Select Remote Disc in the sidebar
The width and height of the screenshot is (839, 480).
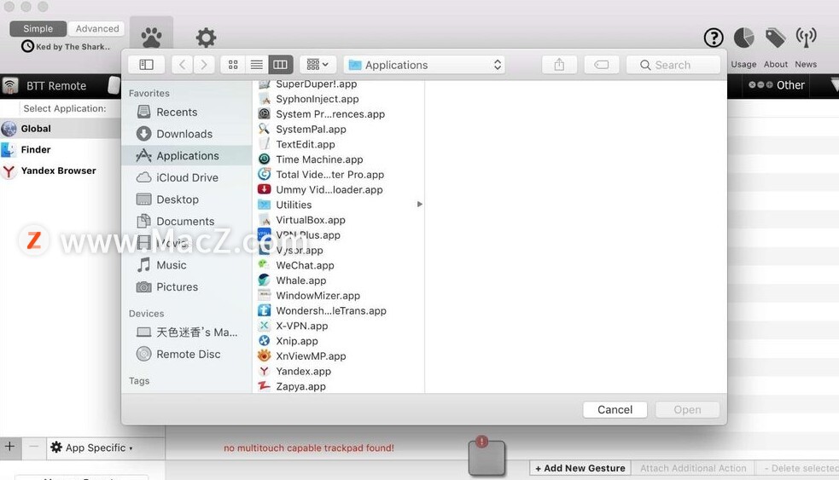186,355
